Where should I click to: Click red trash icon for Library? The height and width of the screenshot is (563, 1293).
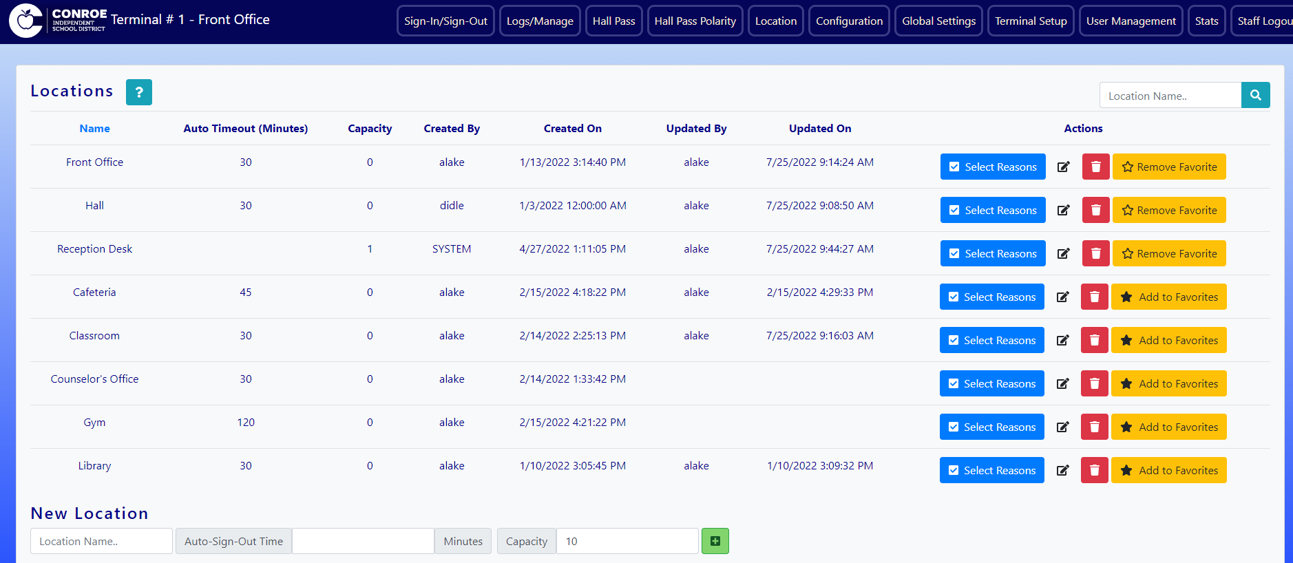tap(1094, 471)
